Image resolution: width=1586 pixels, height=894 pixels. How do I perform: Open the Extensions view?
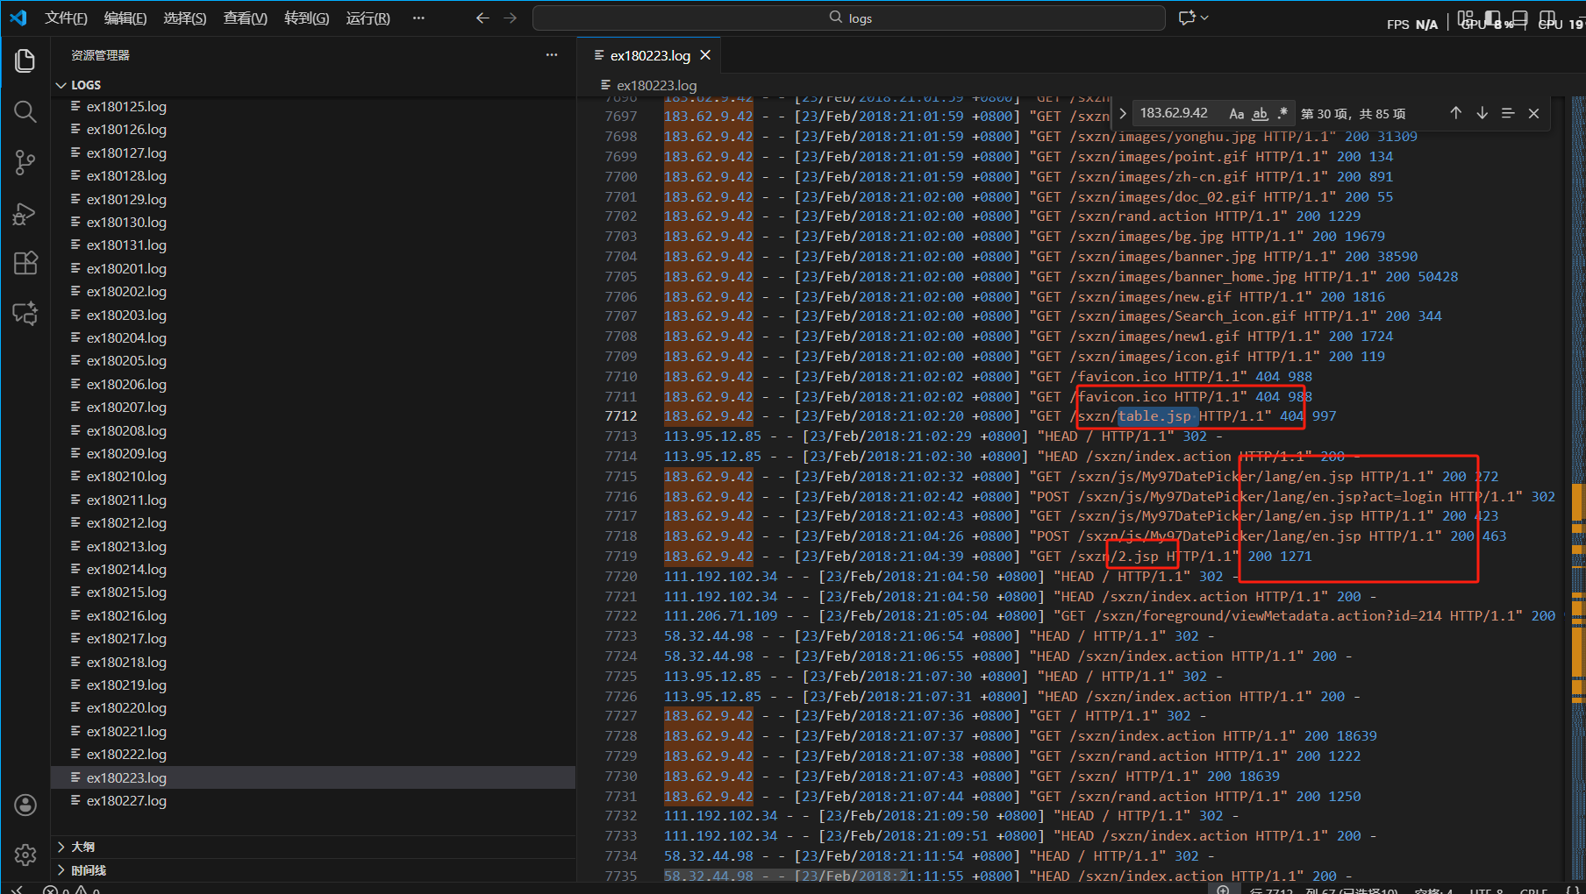click(25, 263)
